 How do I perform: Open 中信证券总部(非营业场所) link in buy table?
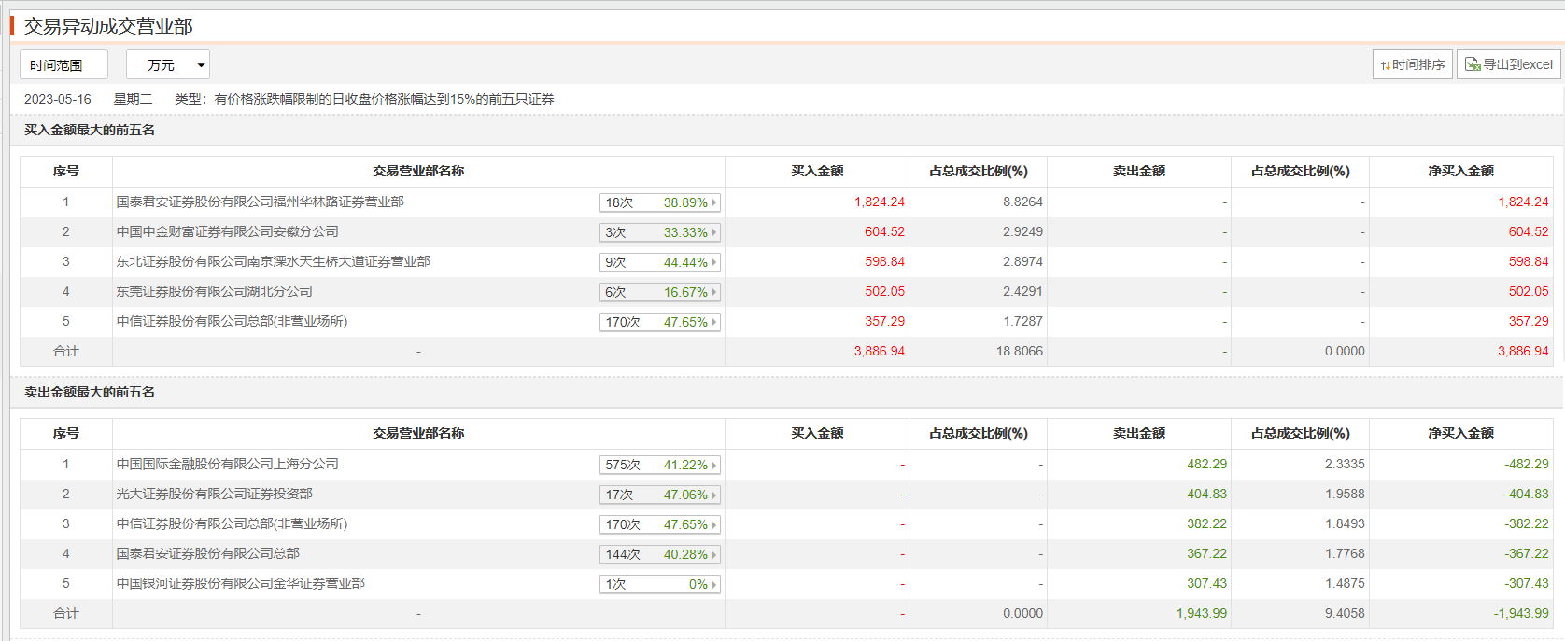(x=232, y=321)
